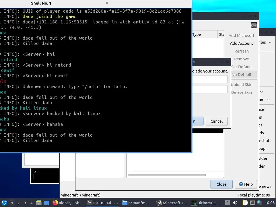Switch to virtual desktop 4
This screenshot has height=207, width=276.
32,203
